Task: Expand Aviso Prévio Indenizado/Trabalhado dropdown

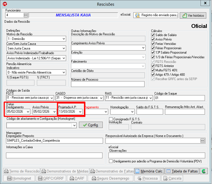Action: 64,58
